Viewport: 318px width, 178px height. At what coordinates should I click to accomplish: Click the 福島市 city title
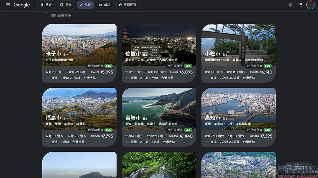point(53,118)
